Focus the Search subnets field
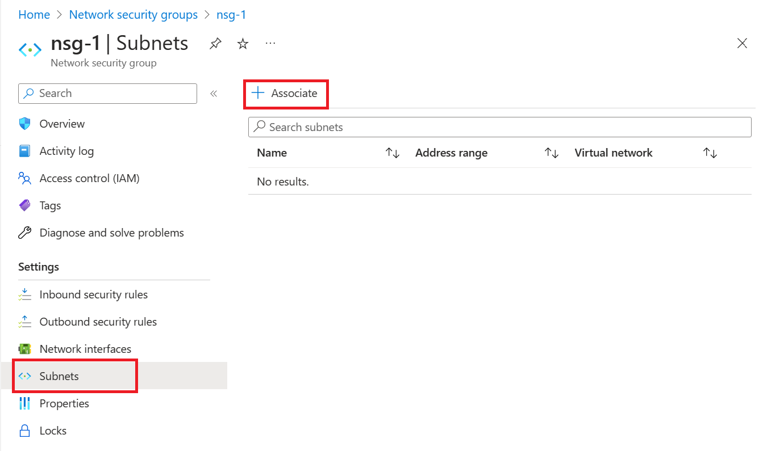This screenshot has height=451, width=759. pyautogui.click(x=500, y=127)
